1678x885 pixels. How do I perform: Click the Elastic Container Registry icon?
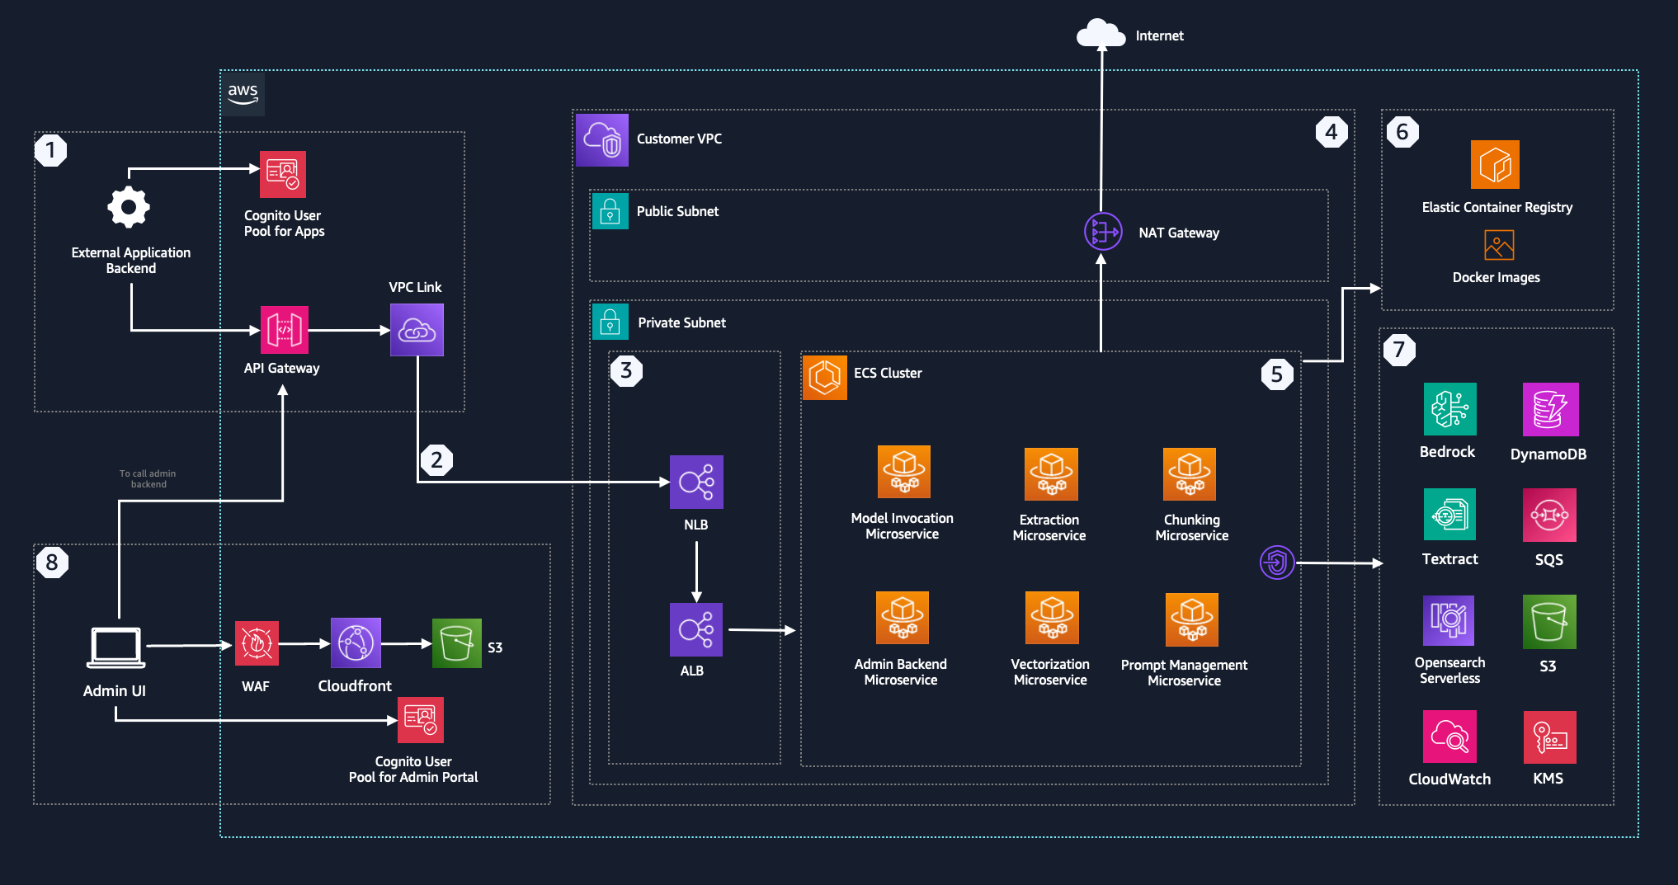click(1495, 165)
